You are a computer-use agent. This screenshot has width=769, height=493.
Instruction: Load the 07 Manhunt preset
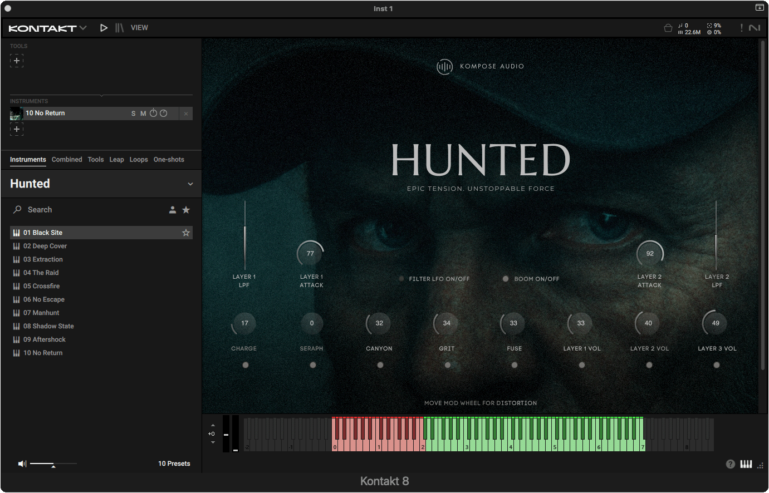coord(41,313)
